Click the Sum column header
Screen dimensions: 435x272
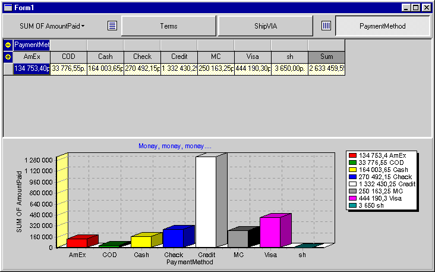point(326,57)
